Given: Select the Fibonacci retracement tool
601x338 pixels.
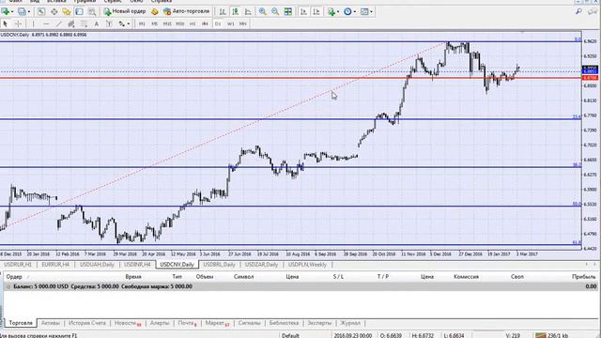Looking at the screenshot, I should 84,23.
